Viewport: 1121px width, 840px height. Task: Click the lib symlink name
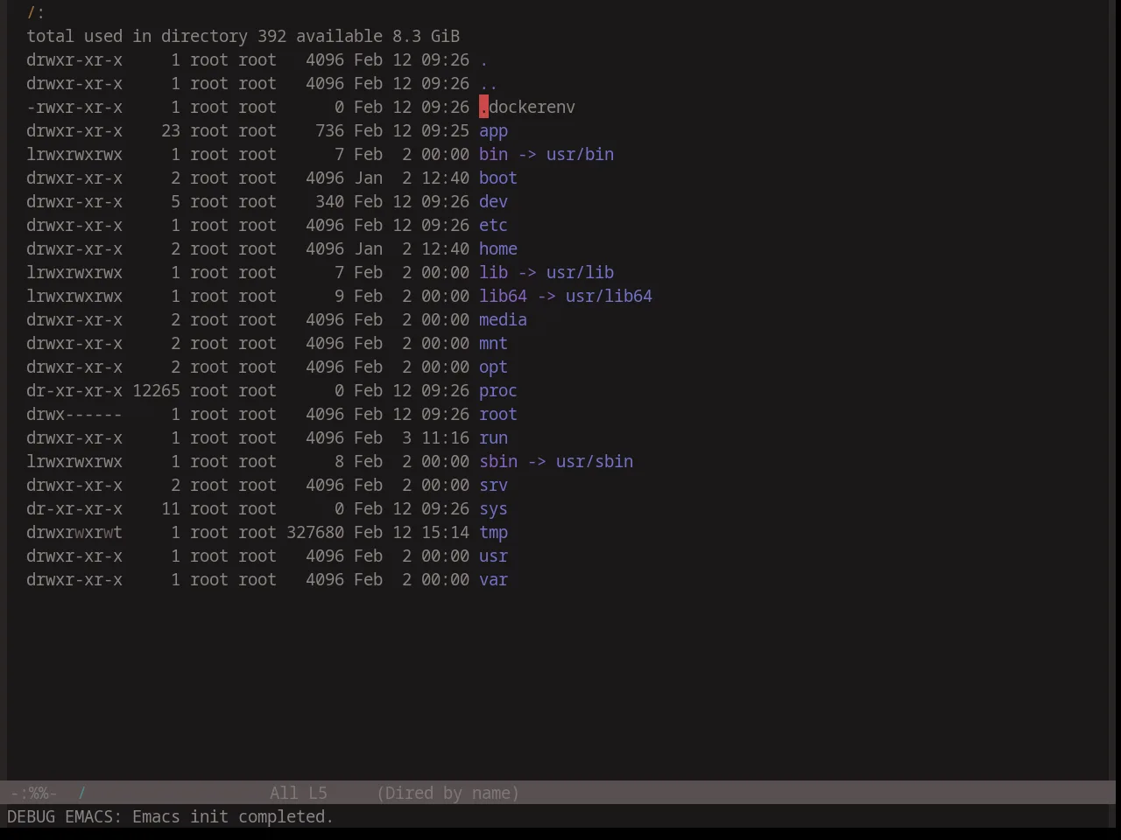pyautogui.click(x=493, y=272)
